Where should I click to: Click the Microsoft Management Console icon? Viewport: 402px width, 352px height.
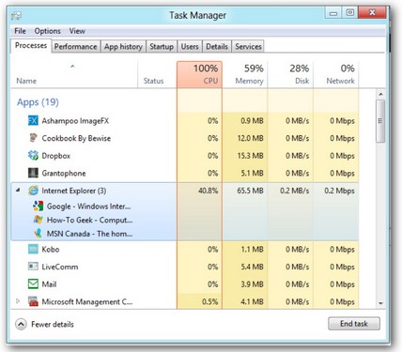pos(33,301)
